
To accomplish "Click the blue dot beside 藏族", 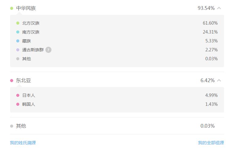I will pos(18,41).
